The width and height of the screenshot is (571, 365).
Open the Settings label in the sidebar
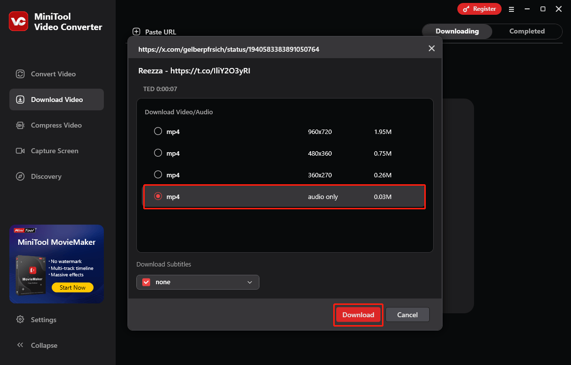(x=44, y=320)
